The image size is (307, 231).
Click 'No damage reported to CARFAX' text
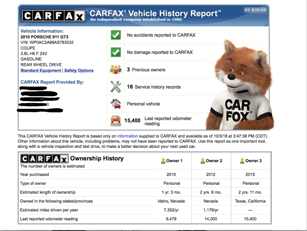point(160,52)
